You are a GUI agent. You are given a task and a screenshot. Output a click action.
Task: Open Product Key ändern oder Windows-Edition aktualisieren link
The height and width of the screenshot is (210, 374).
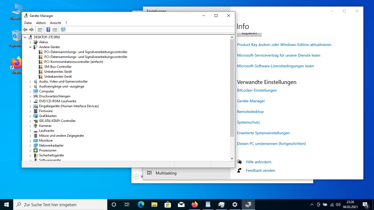pos(284,45)
